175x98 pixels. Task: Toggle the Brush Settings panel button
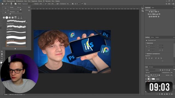[16, 4]
